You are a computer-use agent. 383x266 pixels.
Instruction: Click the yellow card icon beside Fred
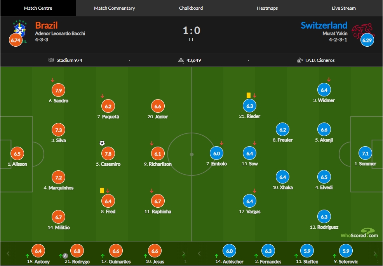(x=102, y=191)
